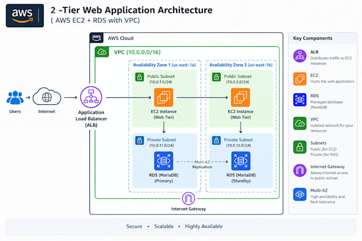Click the title '2 -Tier Web Application Architecture'
The height and width of the screenshot is (241, 362).
pyautogui.click(x=131, y=10)
